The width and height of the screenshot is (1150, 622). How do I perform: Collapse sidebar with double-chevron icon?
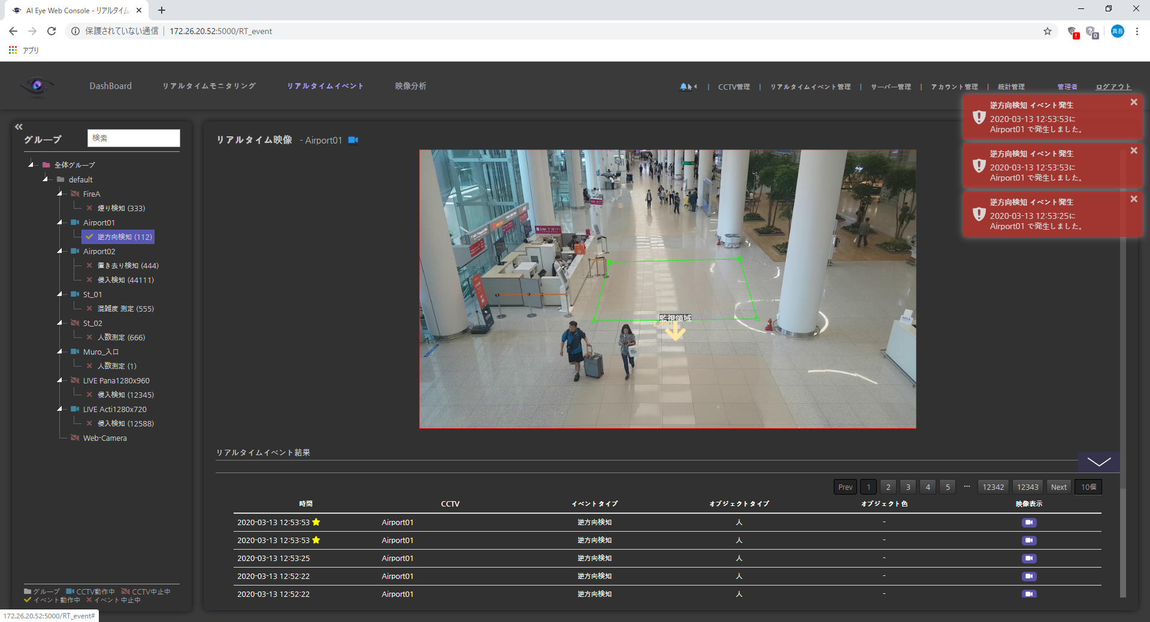(19, 126)
